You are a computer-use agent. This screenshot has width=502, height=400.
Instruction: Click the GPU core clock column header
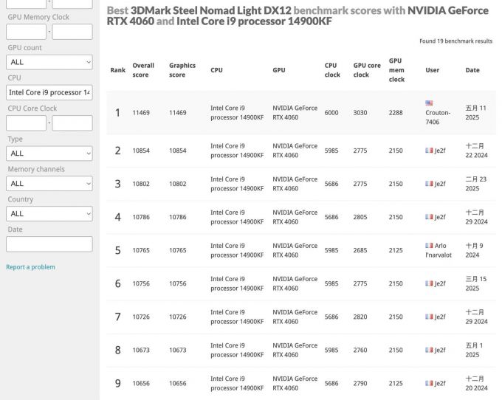pos(367,70)
